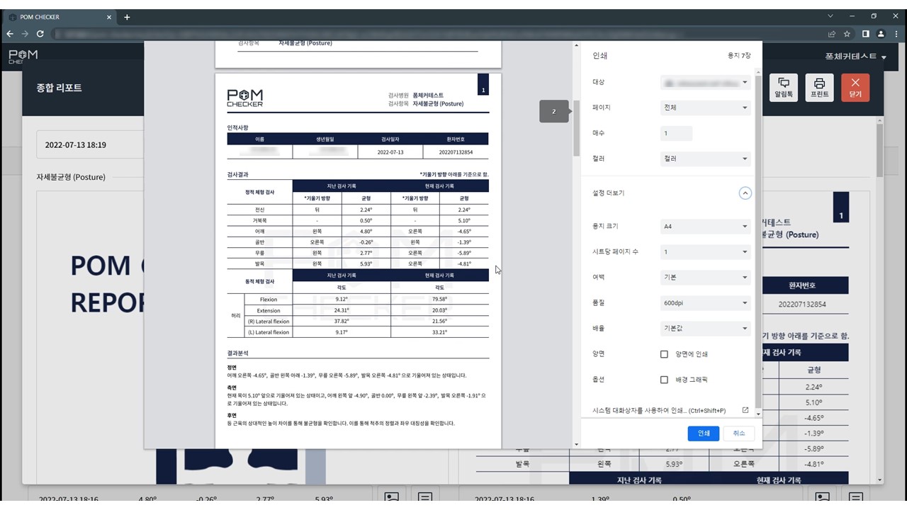The width and height of the screenshot is (907, 510).
Task: Click the 취소 cancel button
Action: pyautogui.click(x=739, y=433)
